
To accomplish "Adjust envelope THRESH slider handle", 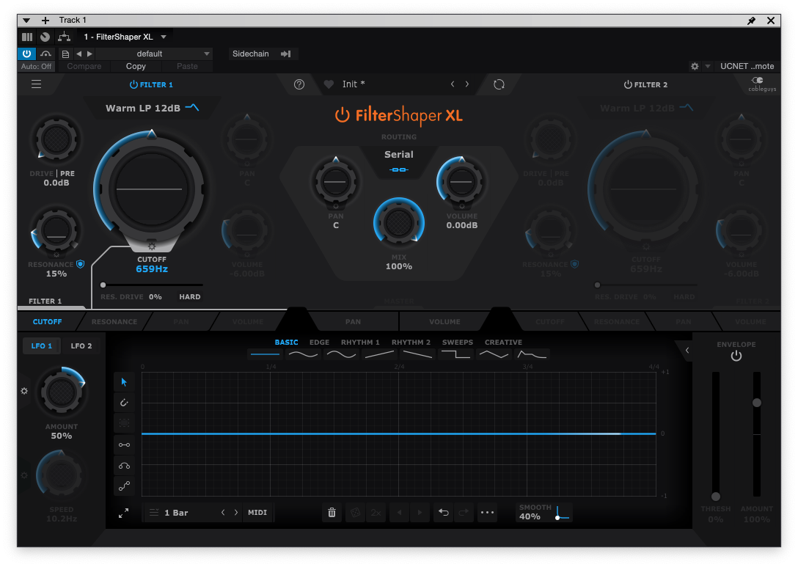I will [716, 497].
